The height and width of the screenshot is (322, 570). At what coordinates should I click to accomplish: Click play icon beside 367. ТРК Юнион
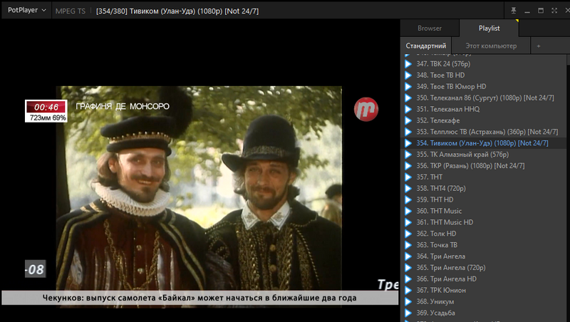408,290
